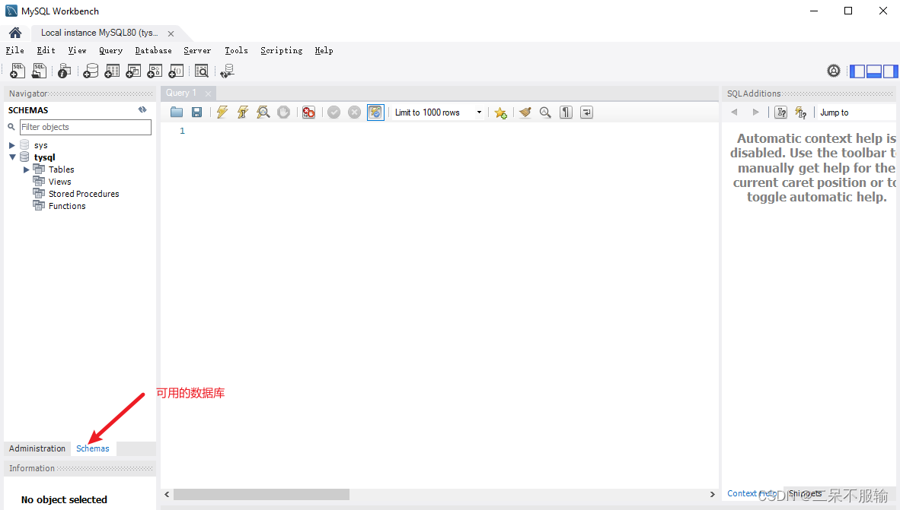The width and height of the screenshot is (900, 510).
Task: Switch to the Schemas tab
Action: (92, 448)
